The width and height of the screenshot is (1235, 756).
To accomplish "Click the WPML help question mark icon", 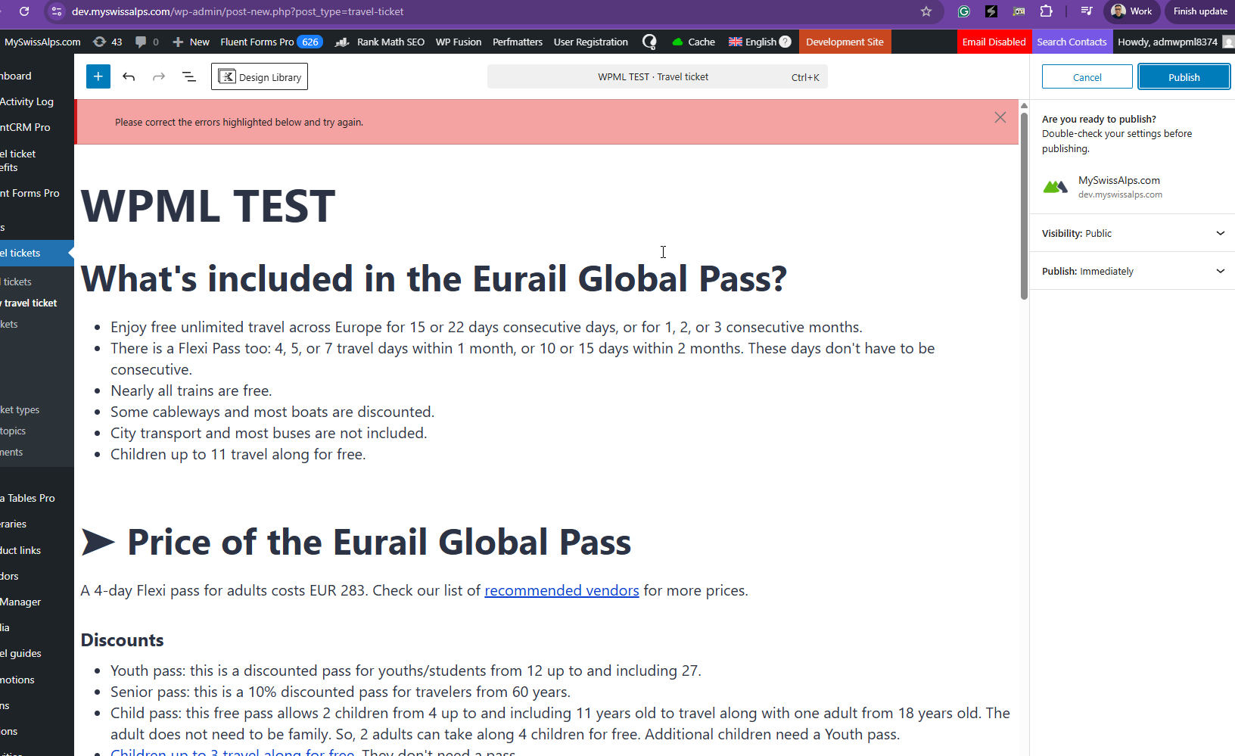I will tap(785, 42).
